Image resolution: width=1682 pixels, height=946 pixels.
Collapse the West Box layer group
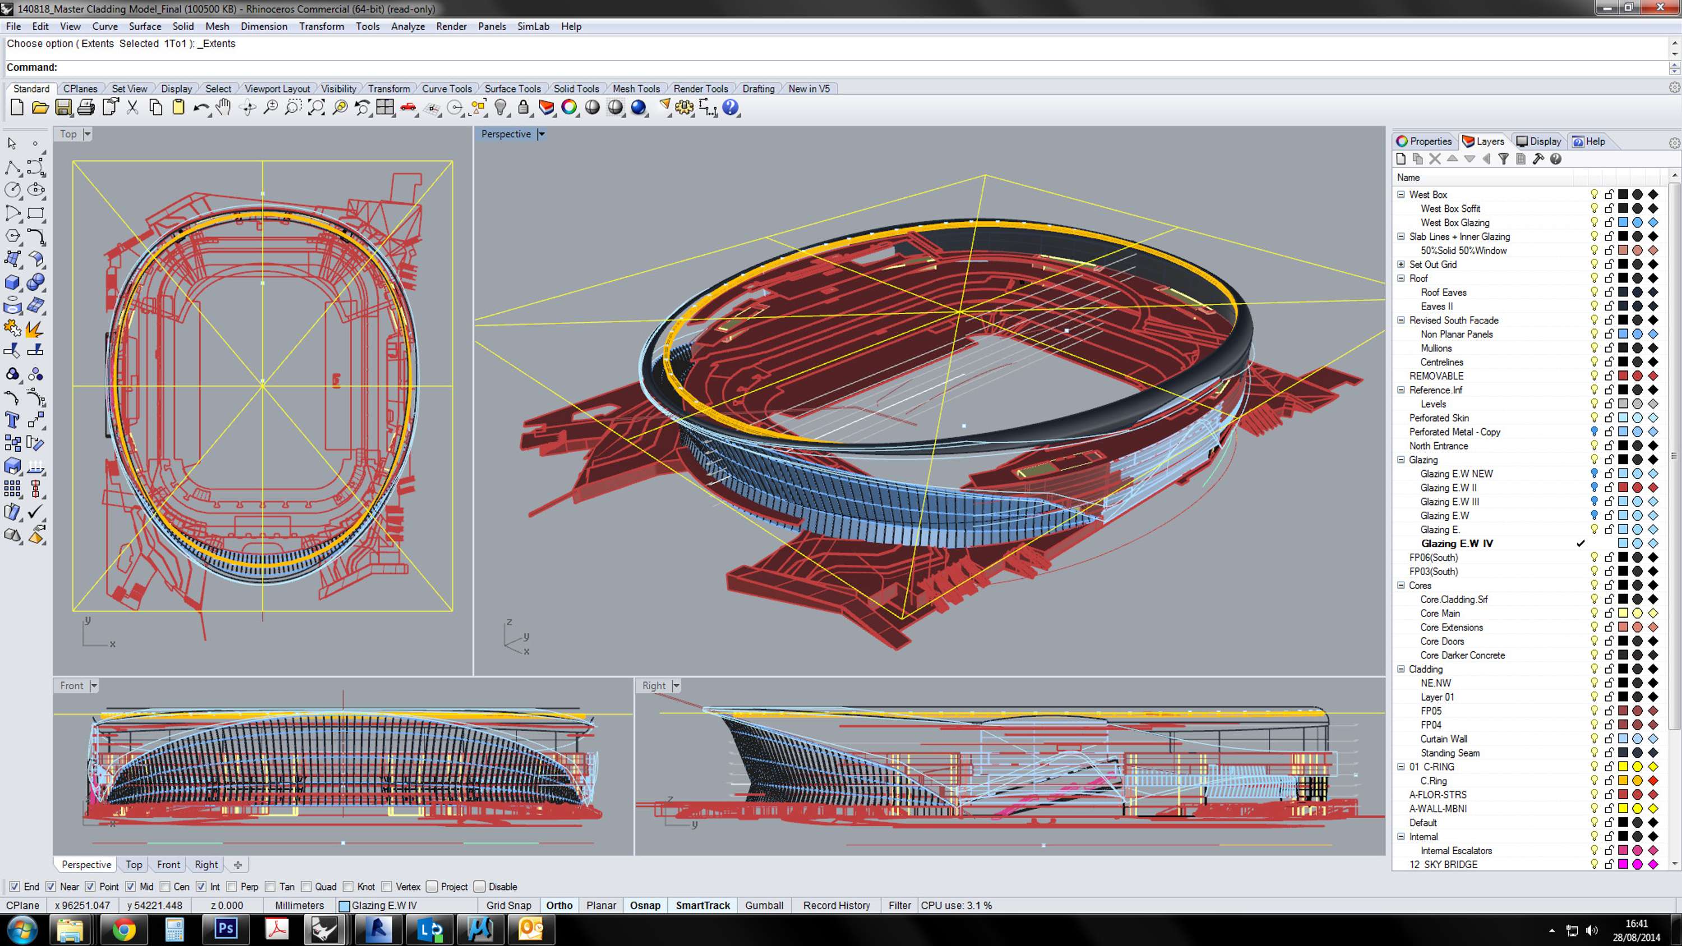1401,194
